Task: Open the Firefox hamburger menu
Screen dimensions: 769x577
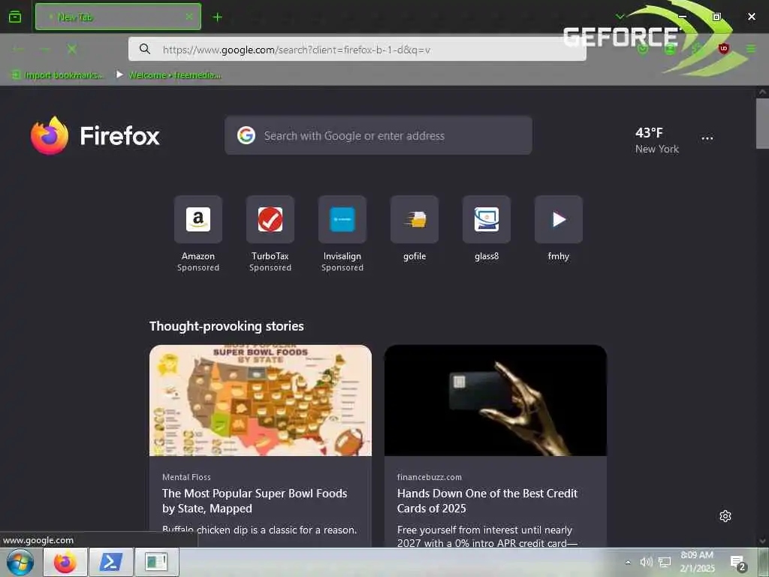Action: [x=751, y=49]
